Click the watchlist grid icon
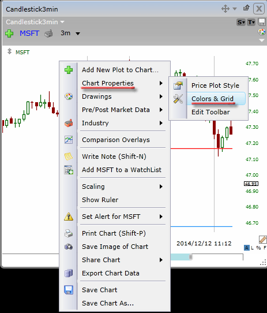 (x=69, y=170)
